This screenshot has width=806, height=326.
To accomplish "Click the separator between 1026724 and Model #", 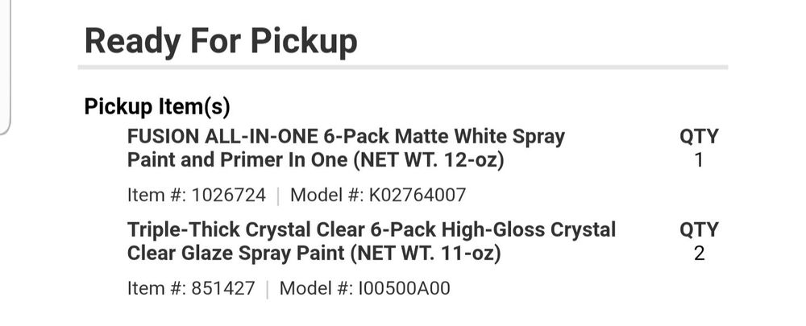I will [x=278, y=195].
